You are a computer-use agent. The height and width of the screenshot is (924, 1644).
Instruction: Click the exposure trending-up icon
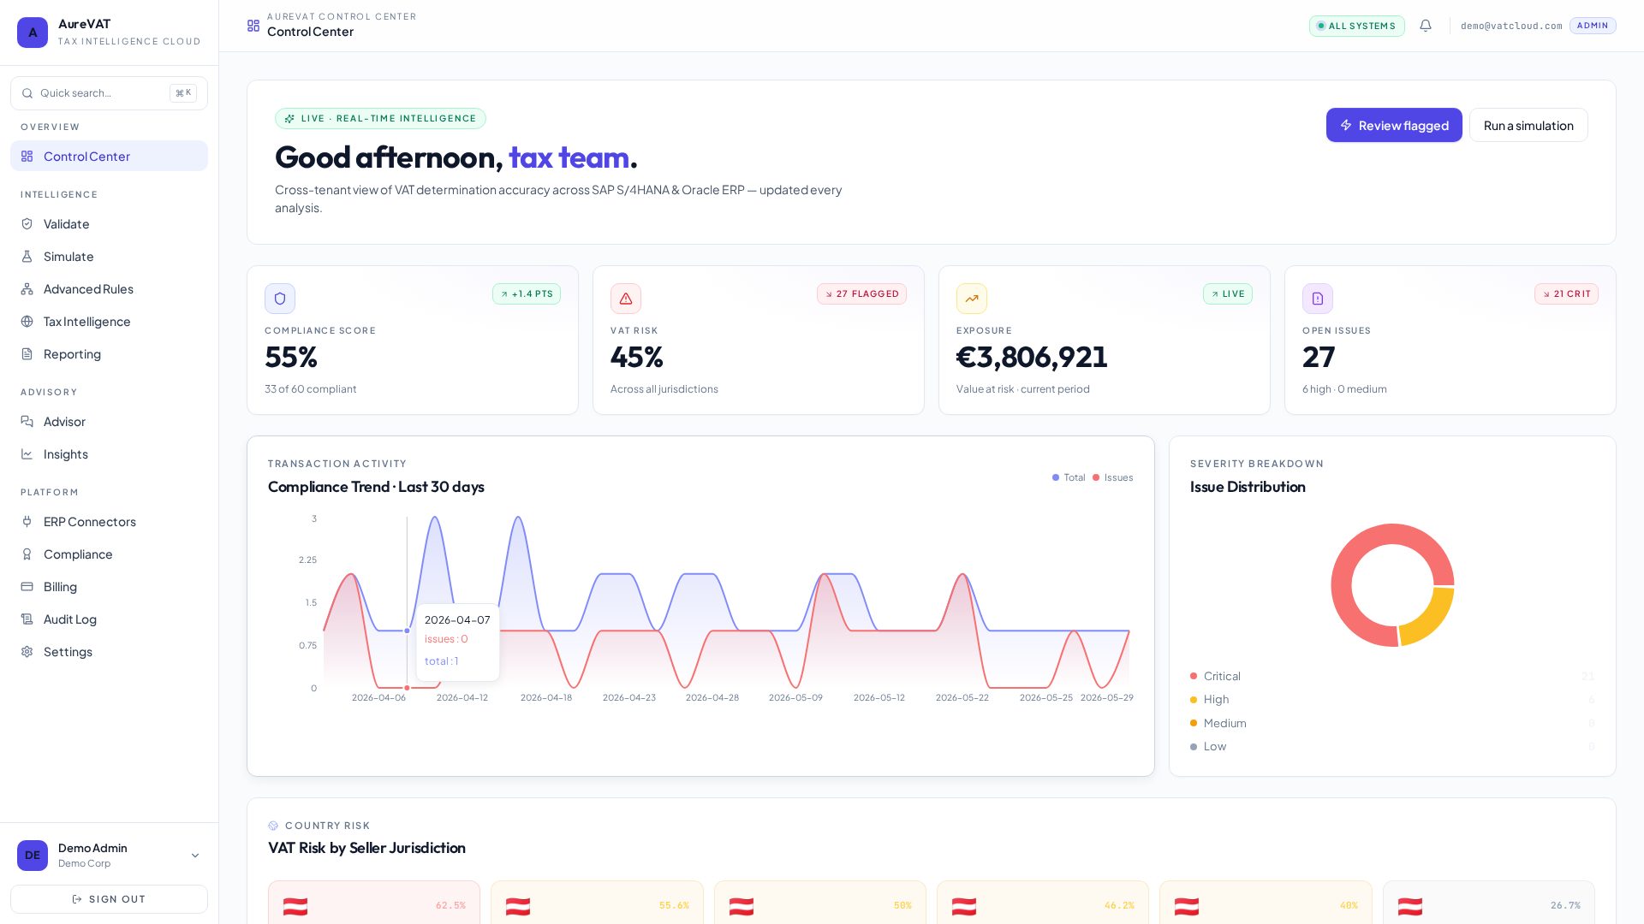click(x=972, y=299)
